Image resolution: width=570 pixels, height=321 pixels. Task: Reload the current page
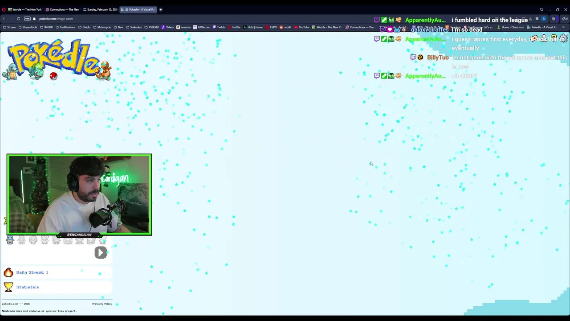pos(18,19)
